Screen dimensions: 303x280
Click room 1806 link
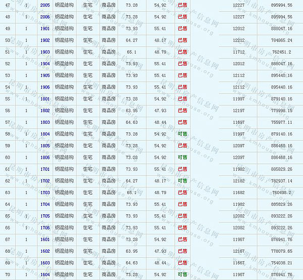click(x=45, y=157)
